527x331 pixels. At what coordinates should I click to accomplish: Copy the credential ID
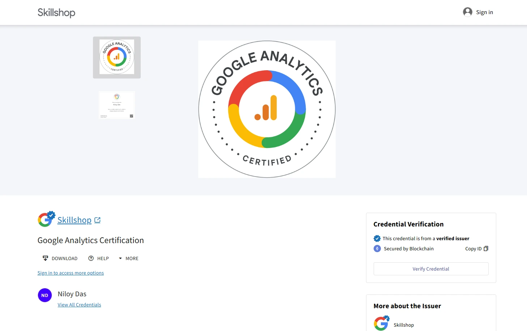(476, 249)
